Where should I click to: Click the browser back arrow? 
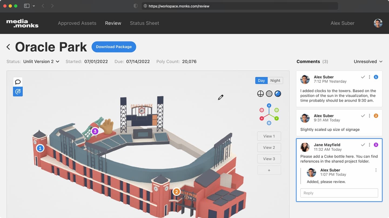[43, 6]
